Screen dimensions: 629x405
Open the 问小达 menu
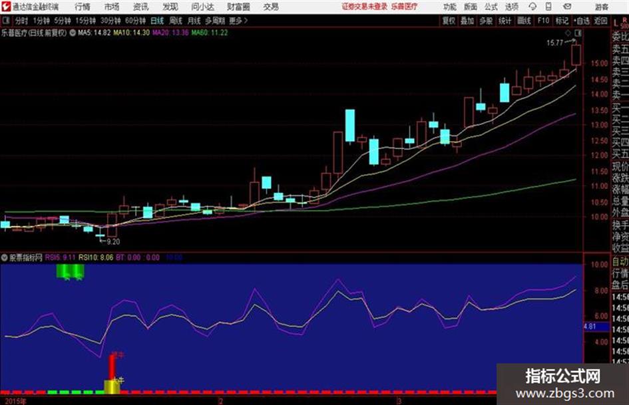coord(202,7)
